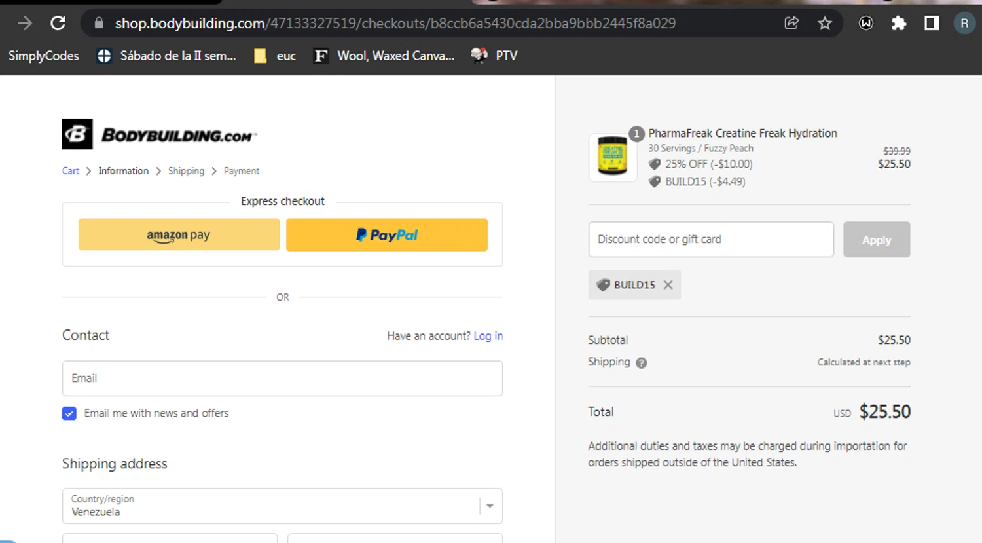Image resolution: width=982 pixels, height=543 pixels.
Task: Click the Bodybuilding.com logo
Action: (x=159, y=134)
